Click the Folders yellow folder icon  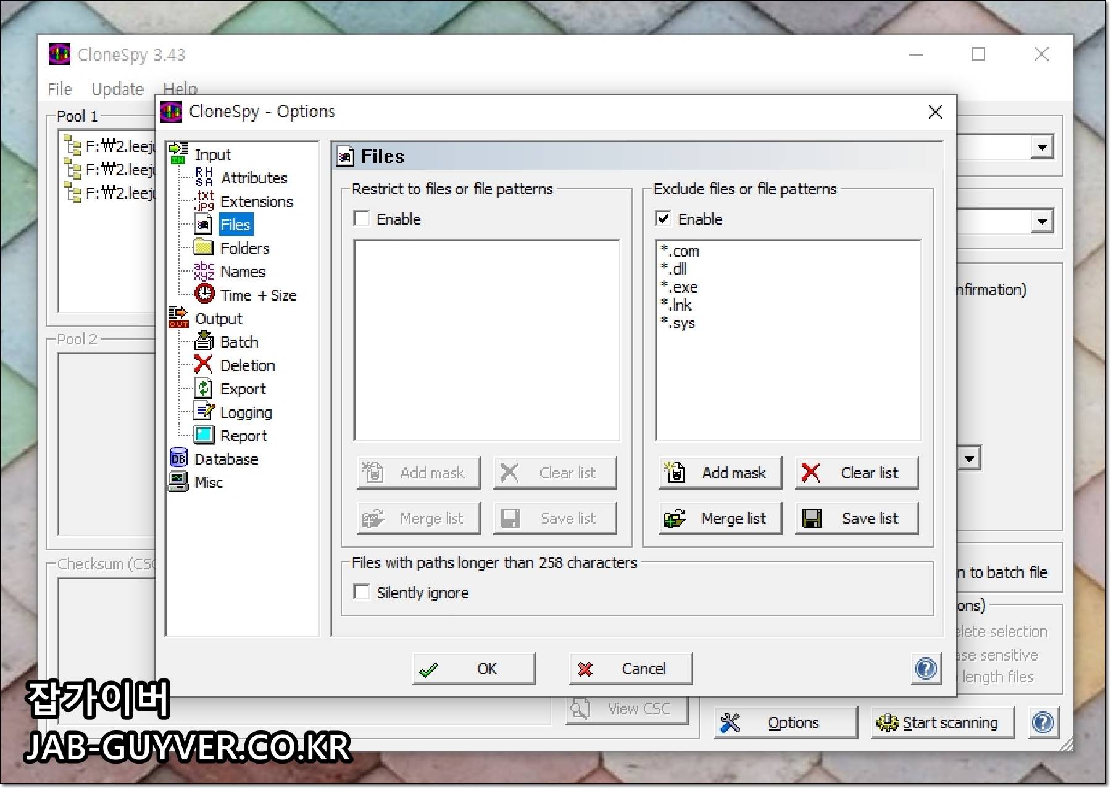204,248
